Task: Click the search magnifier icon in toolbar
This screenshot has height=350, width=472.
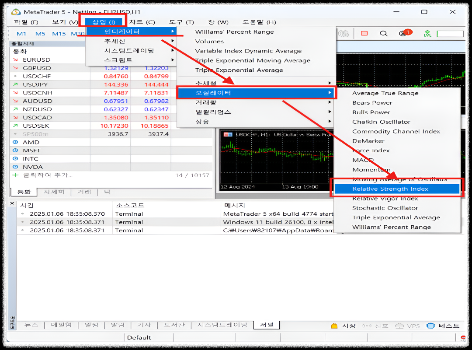Action: [384, 33]
